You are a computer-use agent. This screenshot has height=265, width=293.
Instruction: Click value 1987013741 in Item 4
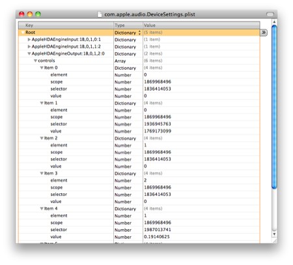pos(158,230)
